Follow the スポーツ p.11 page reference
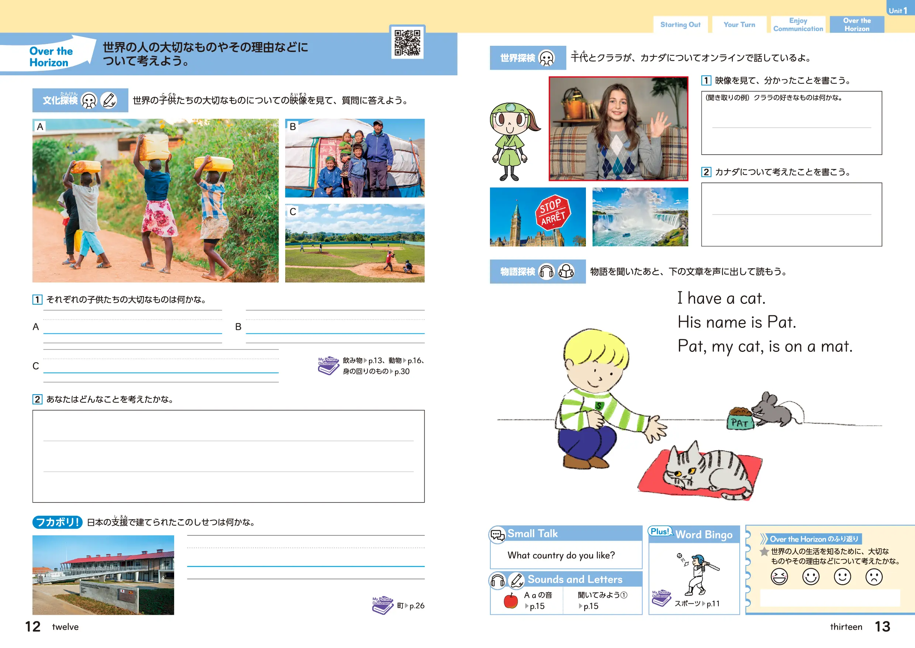Screen dimensions: 915x648 tap(697, 604)
